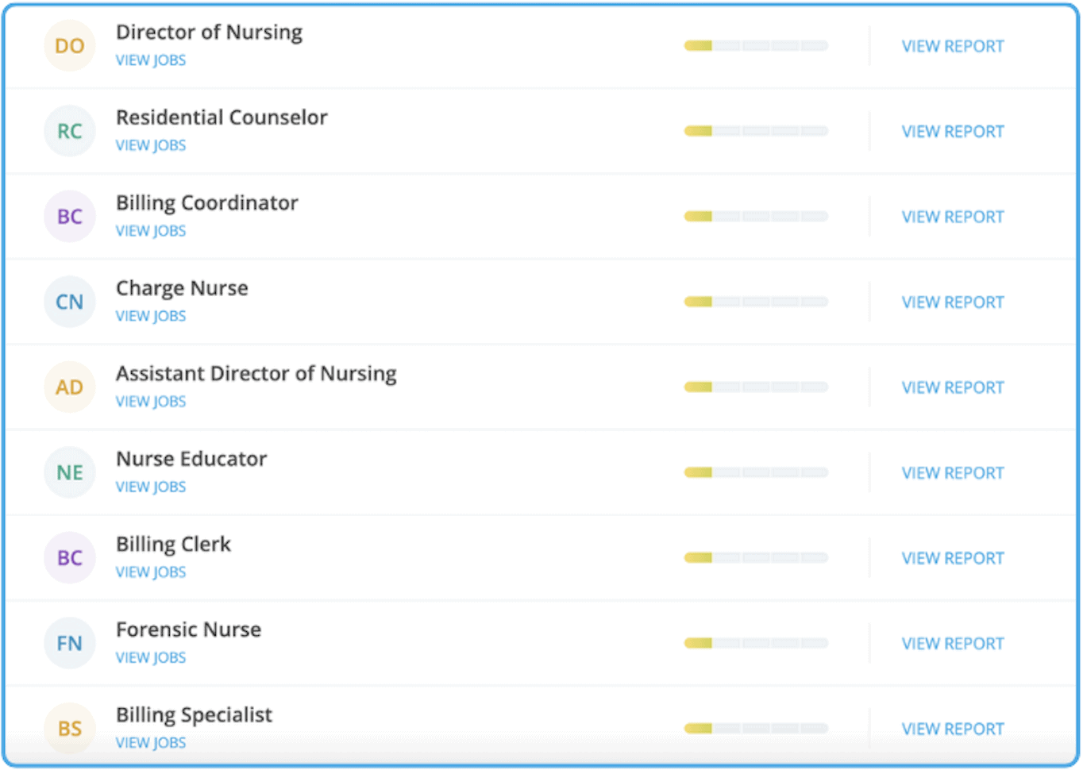1083x770 pixels.
Task: Select the FN icon for Forensic Nurse
Action: point(70,643)
